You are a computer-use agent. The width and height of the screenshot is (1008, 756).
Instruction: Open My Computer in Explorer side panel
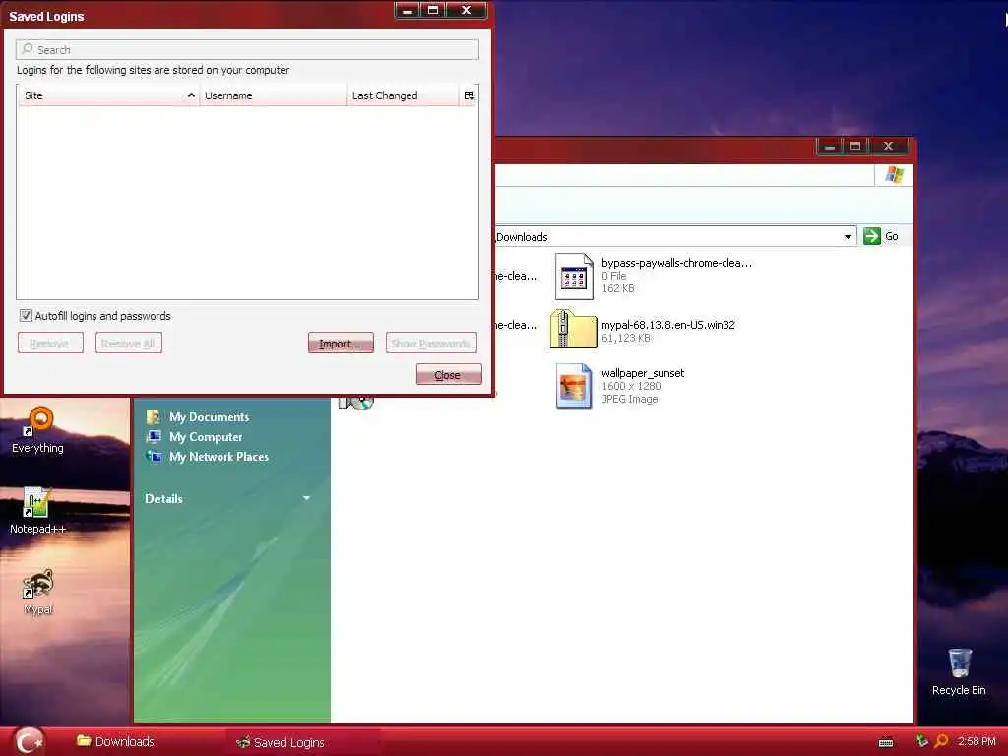coord(206,437)
